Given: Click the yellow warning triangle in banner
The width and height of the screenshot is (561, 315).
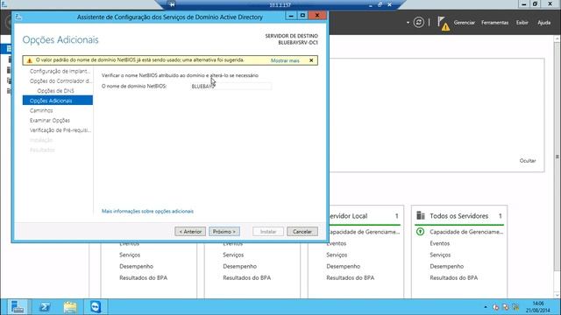Looking at the screenshot, I should coord(29,60).
